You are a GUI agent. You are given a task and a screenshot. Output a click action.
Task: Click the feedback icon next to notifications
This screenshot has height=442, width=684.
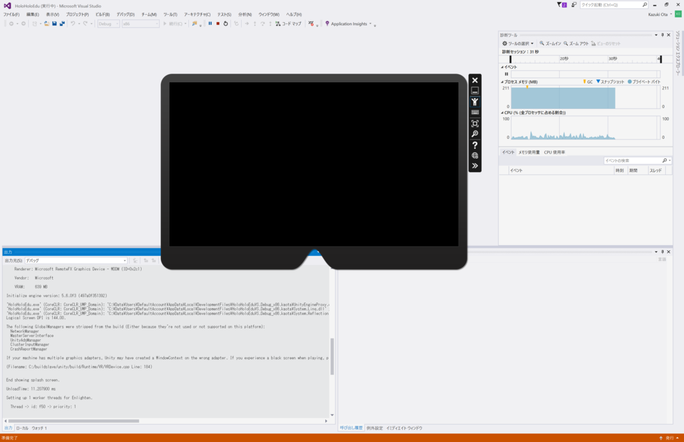tap(574, 5)
